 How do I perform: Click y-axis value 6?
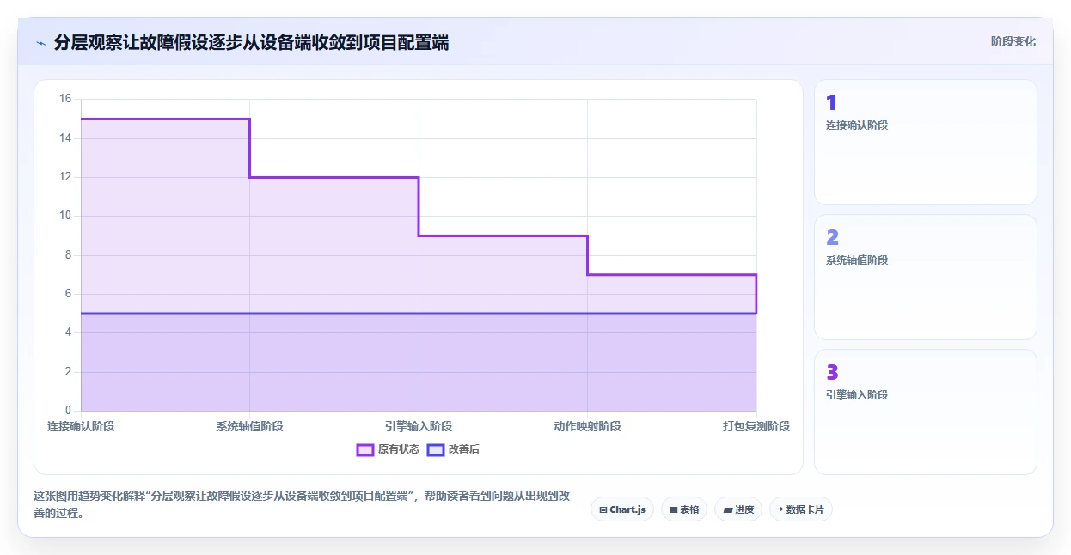[x=68, y=294]
